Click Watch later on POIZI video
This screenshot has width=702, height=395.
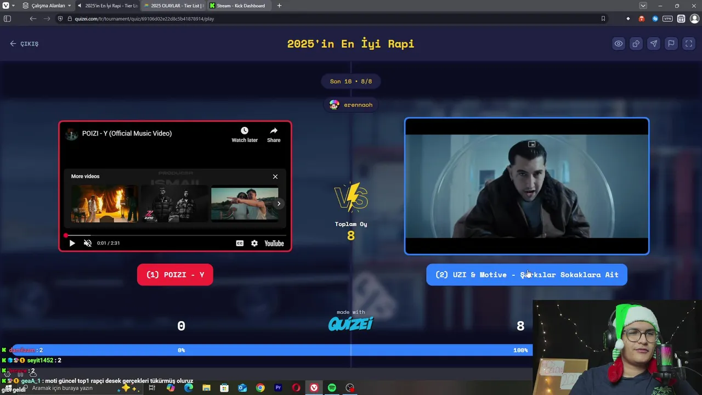click(x=245, y=134)
